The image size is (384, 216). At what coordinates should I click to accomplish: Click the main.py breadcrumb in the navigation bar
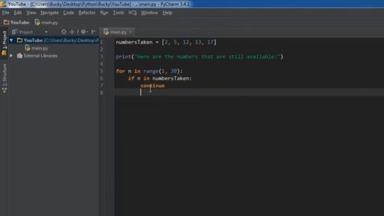[46, 23]
